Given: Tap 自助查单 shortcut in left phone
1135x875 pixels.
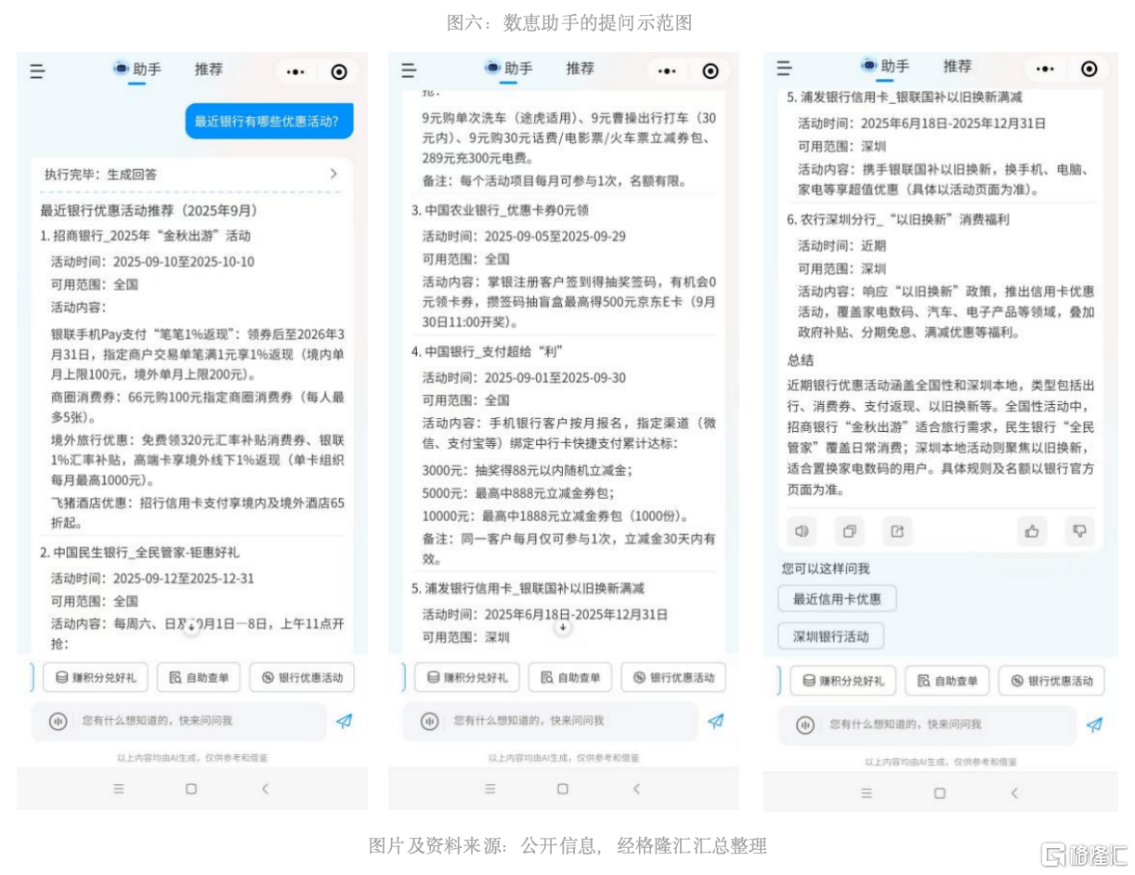Looking at the screenshot, I should [x=199, y=678].
